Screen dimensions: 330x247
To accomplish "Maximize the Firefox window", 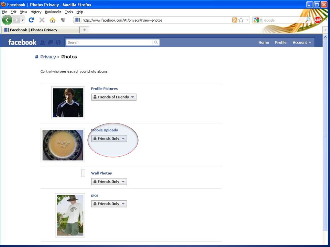I will (317, 4).
